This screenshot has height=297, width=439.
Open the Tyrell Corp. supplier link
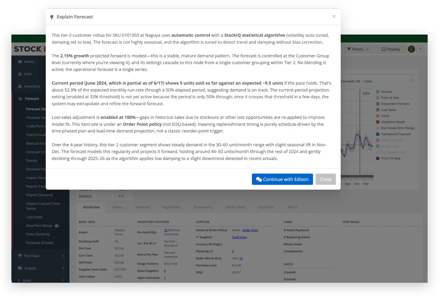(x=239, y=237)
